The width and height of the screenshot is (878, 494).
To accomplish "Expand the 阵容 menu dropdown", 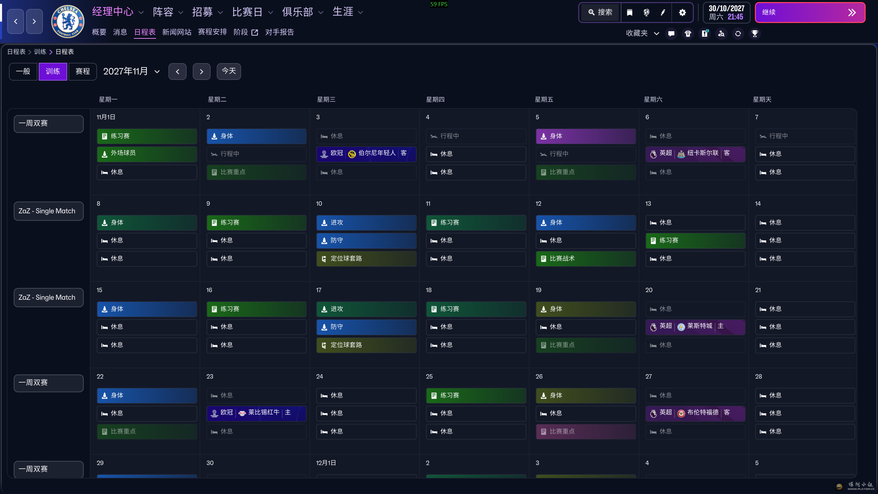I will click(168, 12).
